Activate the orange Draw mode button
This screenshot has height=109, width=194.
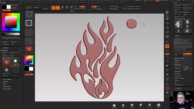click(x=58, y=8)
